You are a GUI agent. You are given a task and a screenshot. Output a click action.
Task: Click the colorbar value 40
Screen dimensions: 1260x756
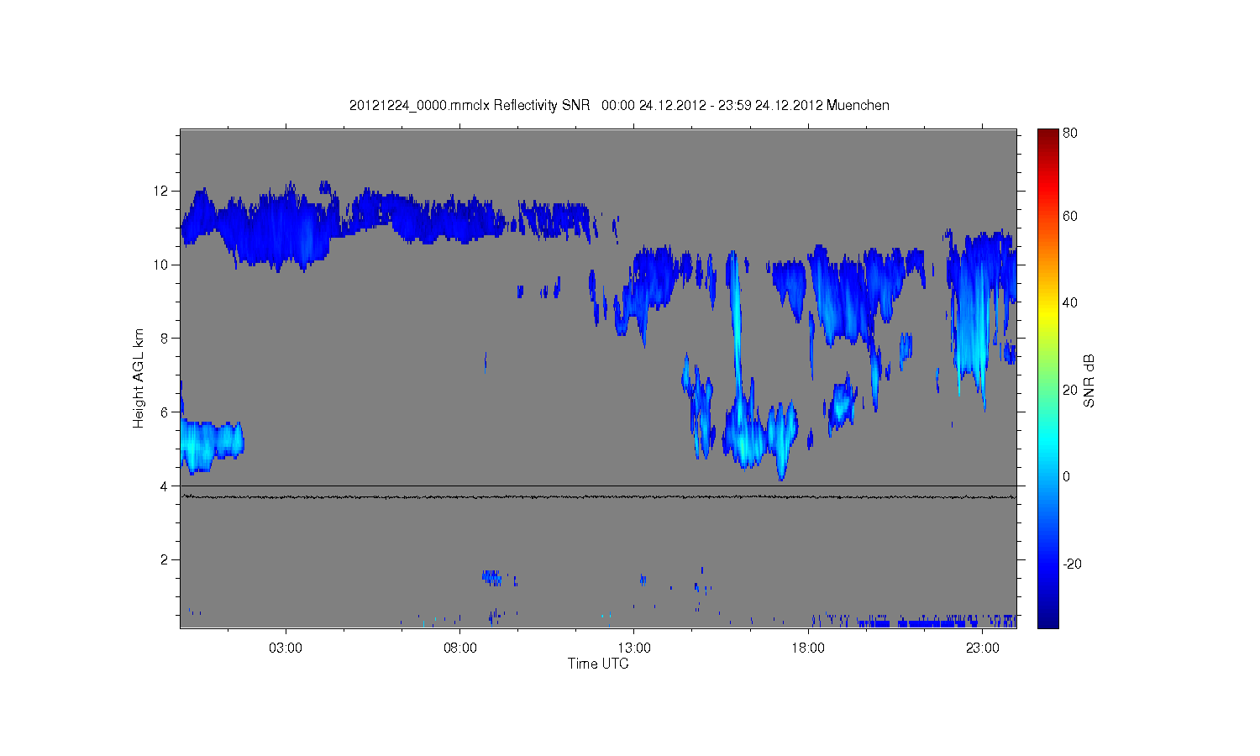coord(1070,303)
